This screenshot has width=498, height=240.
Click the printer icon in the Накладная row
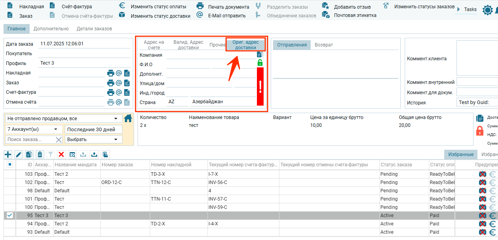pos(111,73)
